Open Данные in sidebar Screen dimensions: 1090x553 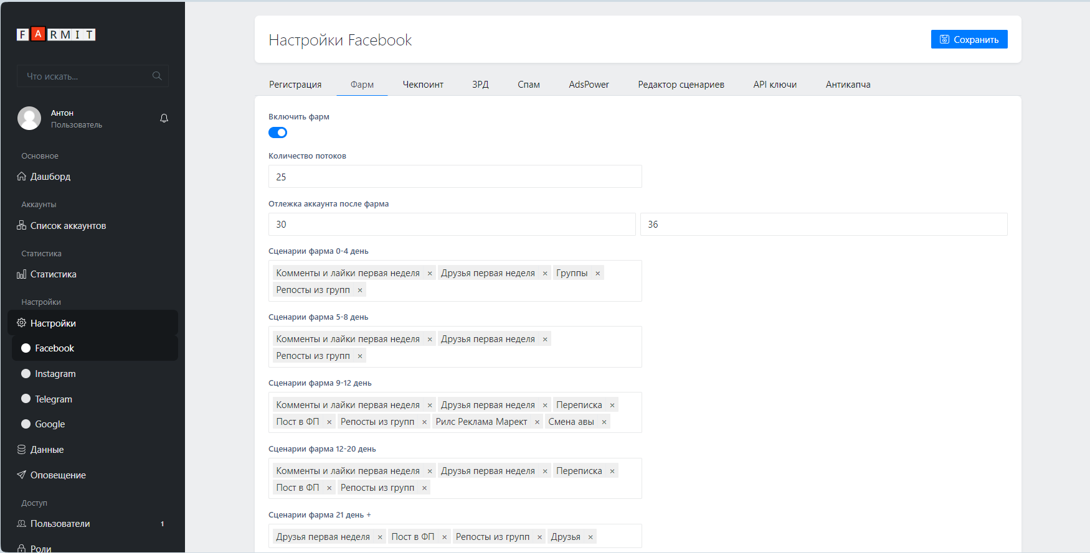click(x=47, y=450)
